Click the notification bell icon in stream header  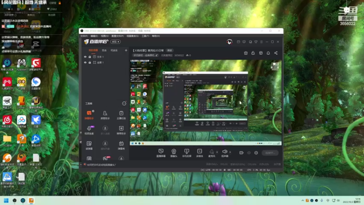click(x=268, y=53)
